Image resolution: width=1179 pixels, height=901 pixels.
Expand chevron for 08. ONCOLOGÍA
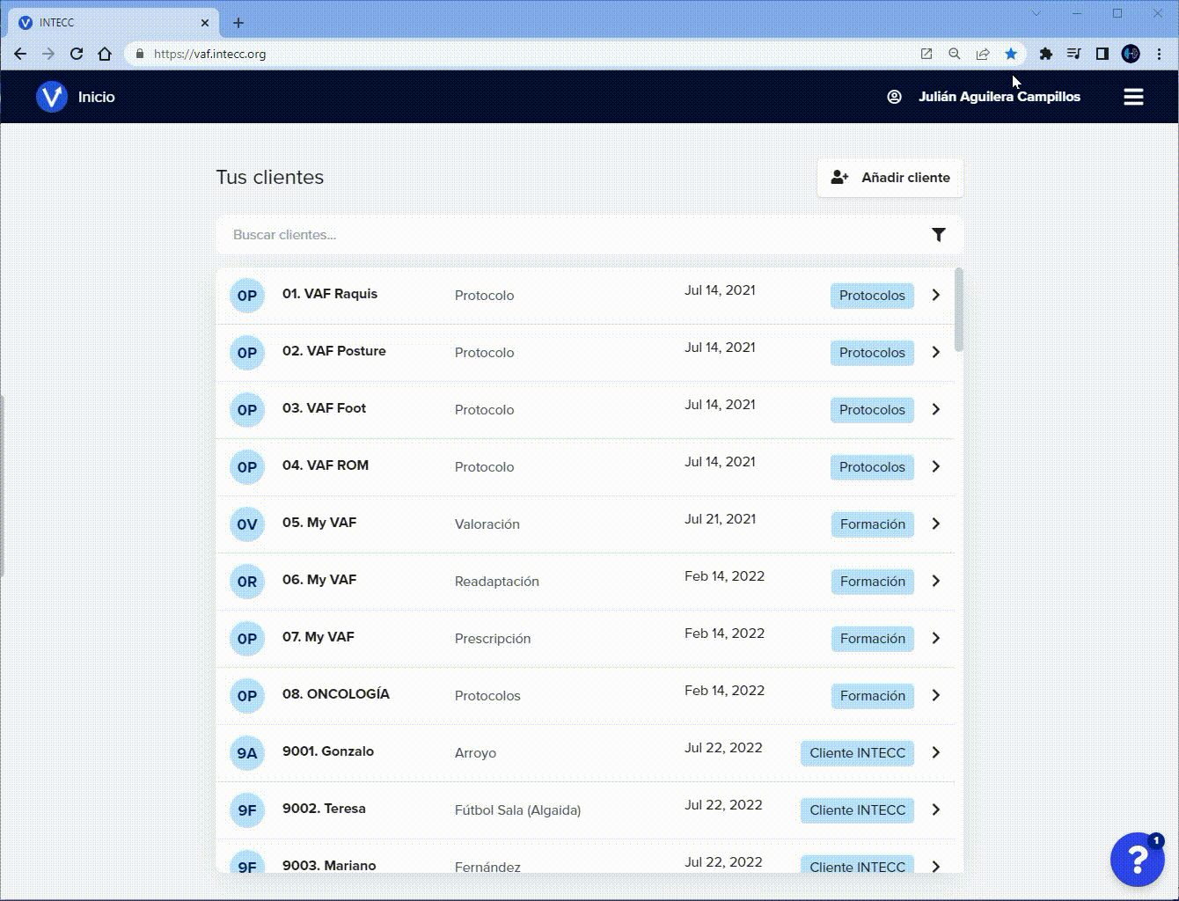tap(936, 695)
